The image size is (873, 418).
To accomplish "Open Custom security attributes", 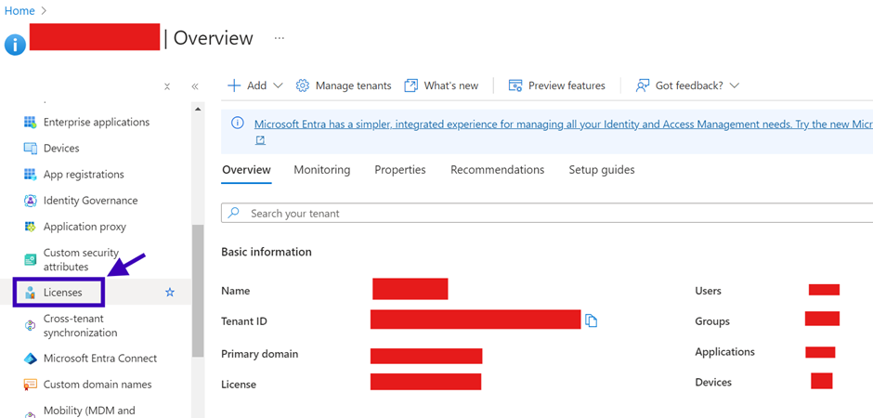I will tap(82, 259).
